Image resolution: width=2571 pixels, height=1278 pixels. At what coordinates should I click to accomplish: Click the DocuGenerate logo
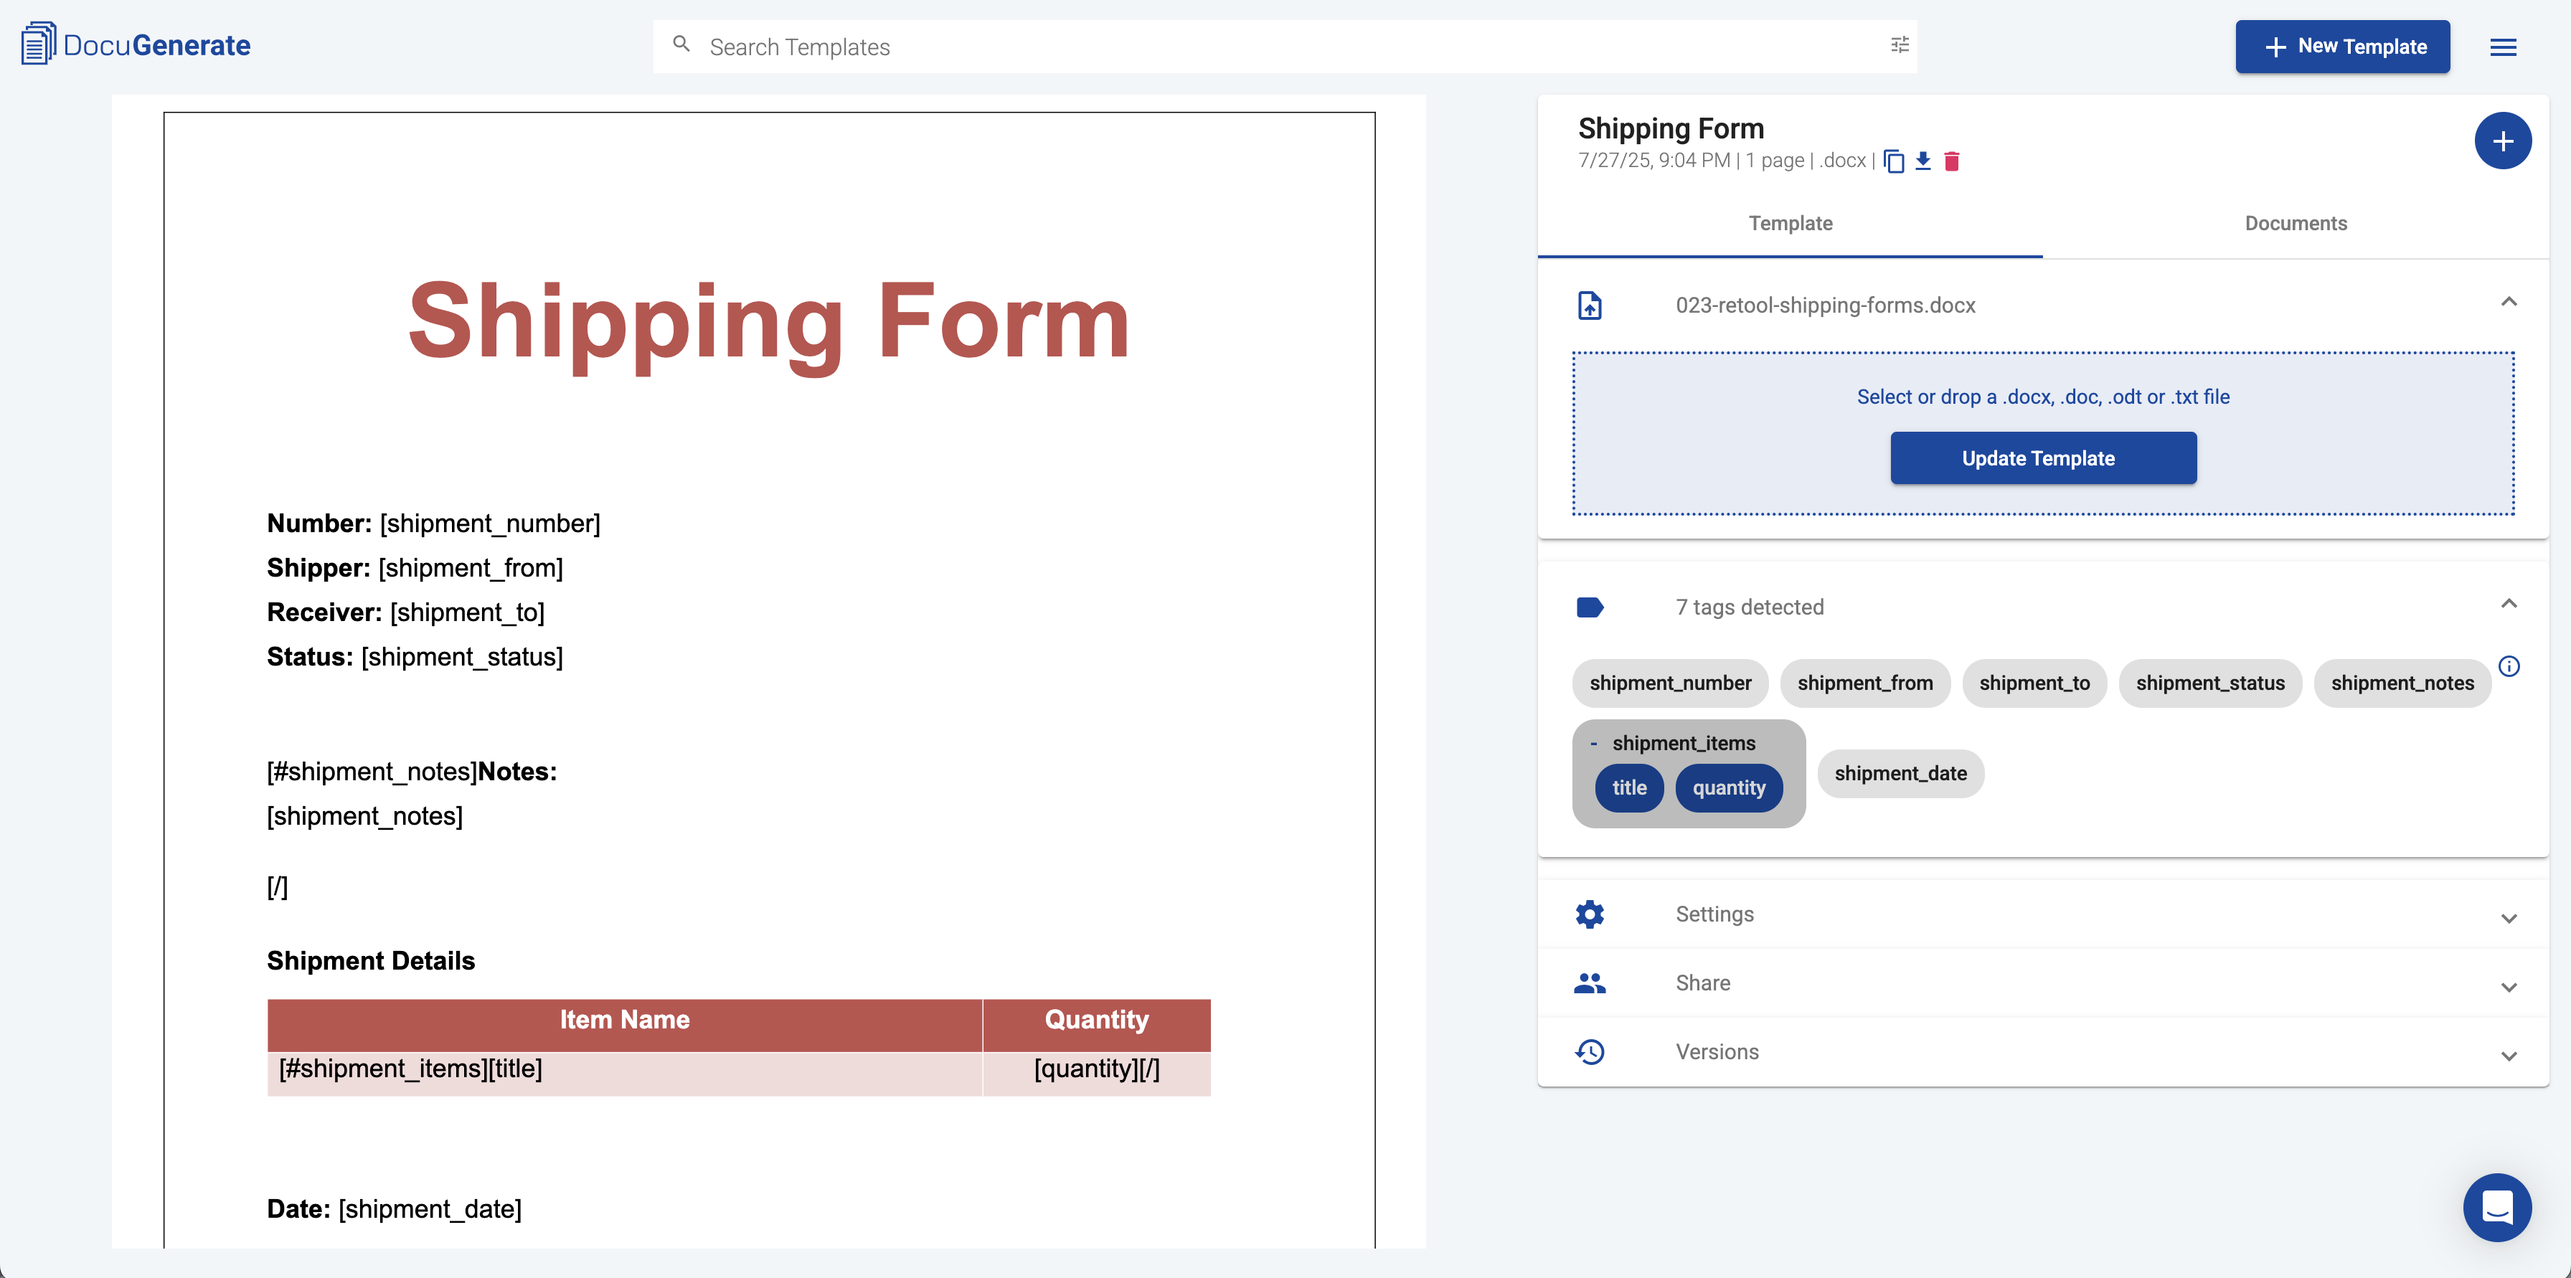pos(136,45)
